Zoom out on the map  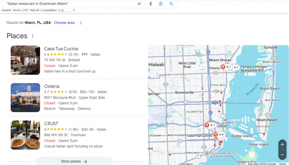point(282,155)
